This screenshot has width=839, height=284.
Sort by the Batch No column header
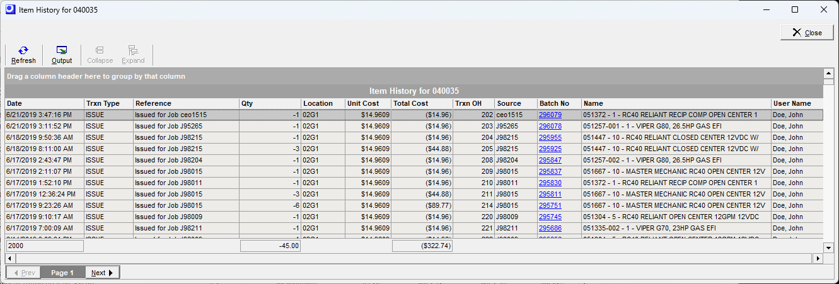[x=559, y=103]
